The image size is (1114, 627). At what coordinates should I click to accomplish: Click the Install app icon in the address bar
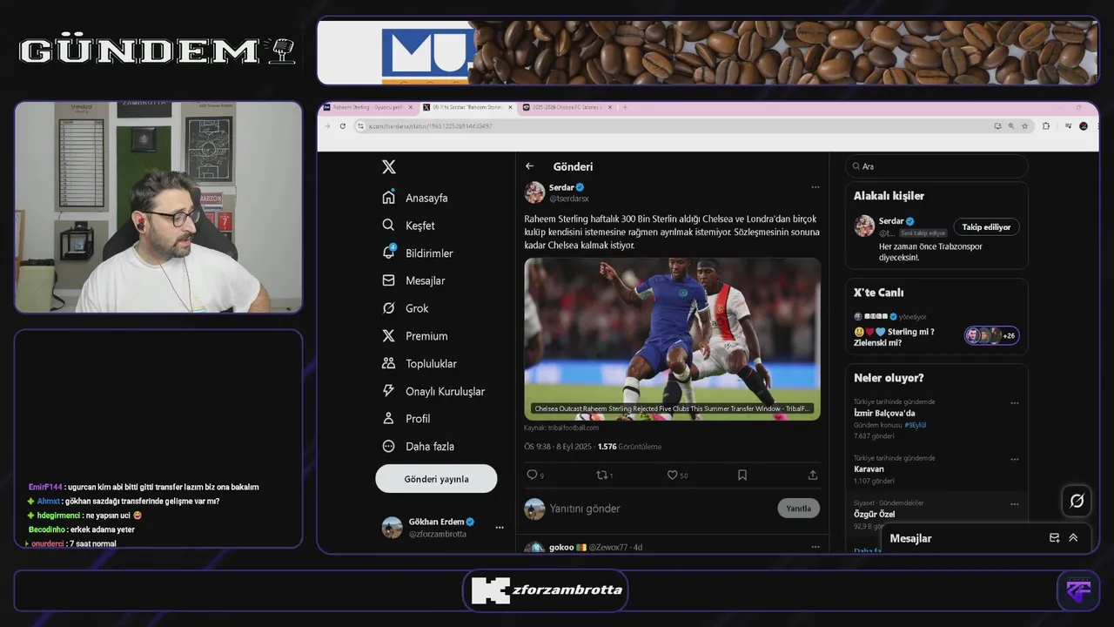coord(997,126)
